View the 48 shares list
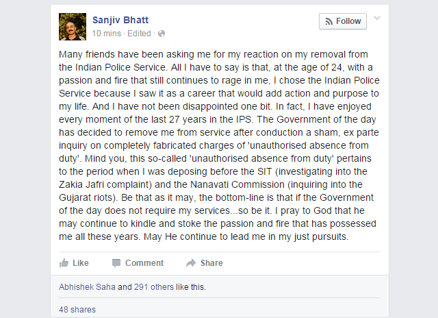The height and width of the screenshot is (318, 438). pyautogui.click(x=77, y=310)
